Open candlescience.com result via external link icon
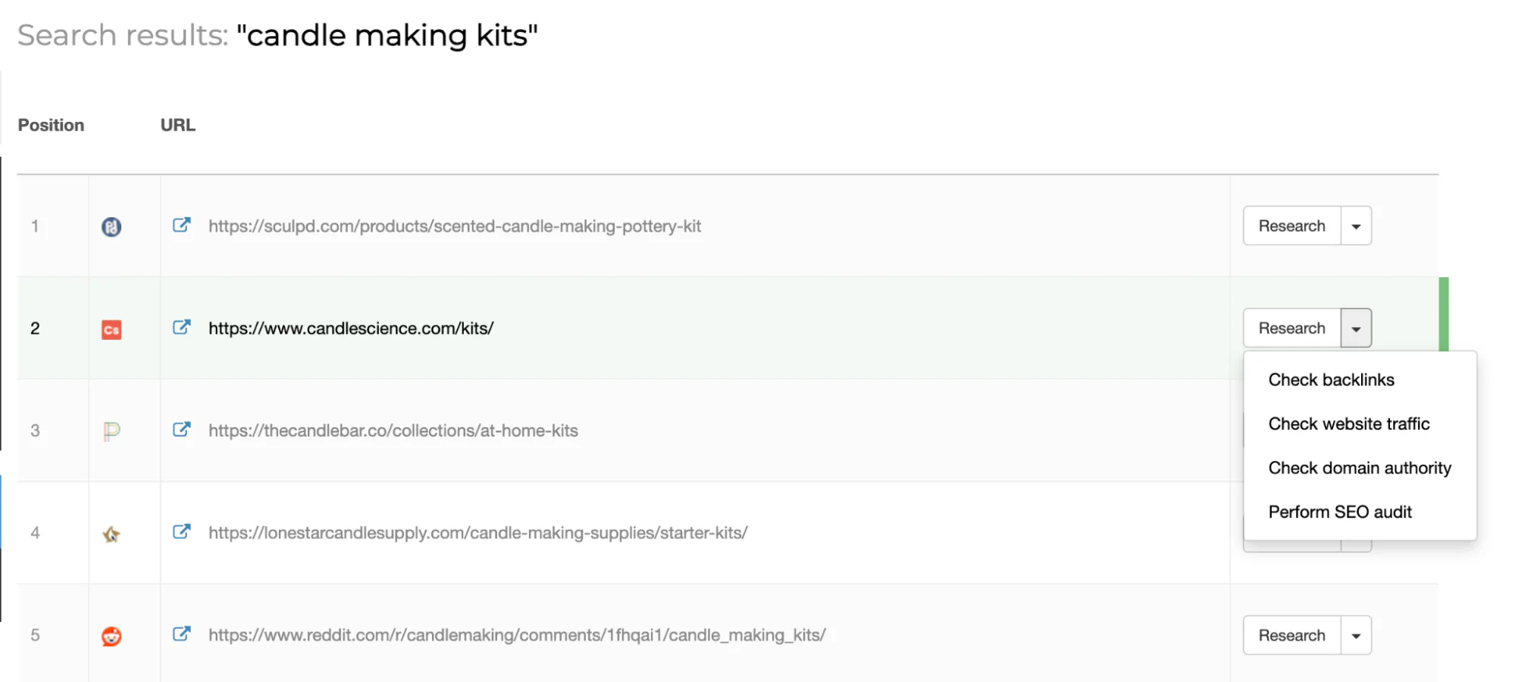The image size is (1515, 682). point(181,327)
